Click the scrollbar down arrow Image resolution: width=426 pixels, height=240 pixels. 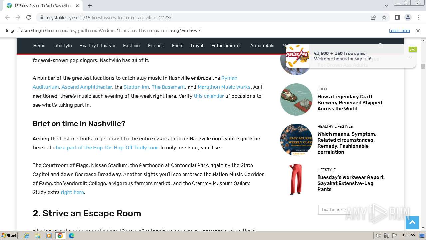coord(423,228)
